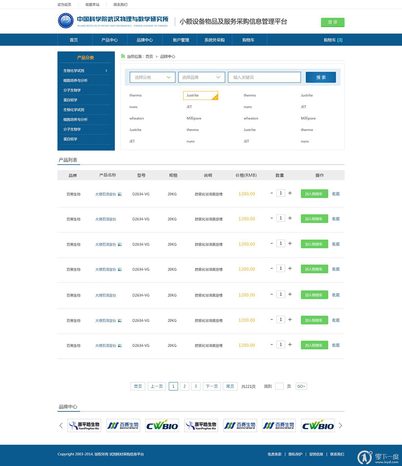
Task: Open the 选择品牌 dropdown
Action: click(201, 77)
